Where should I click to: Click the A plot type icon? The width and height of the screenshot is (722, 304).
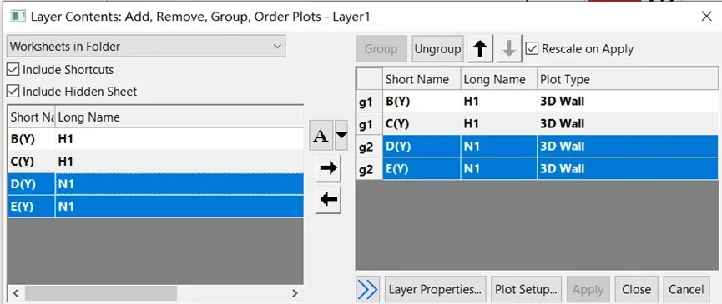pyautogui.click(x=321, y=136)
